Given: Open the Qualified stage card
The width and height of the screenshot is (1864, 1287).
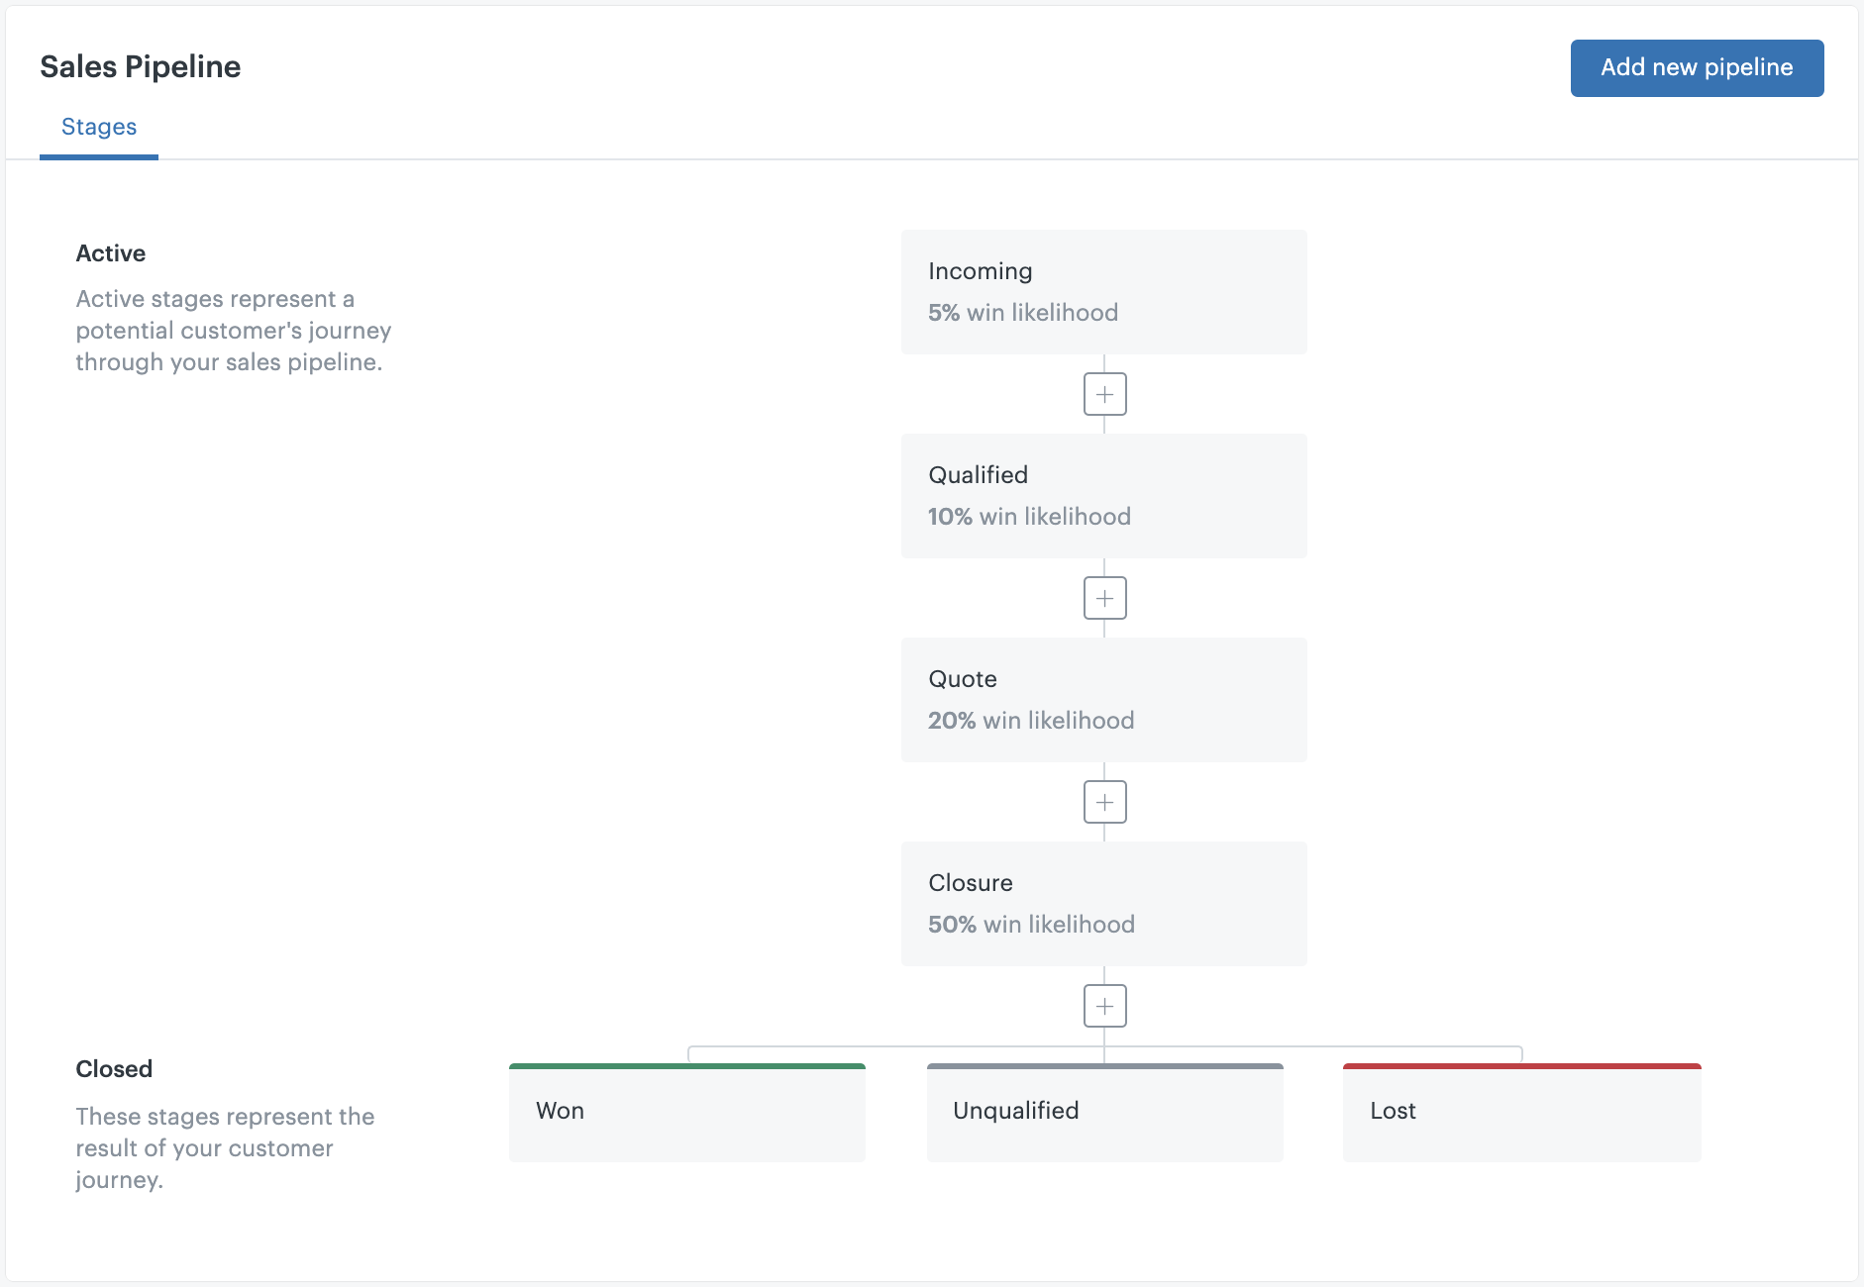Looking at the screenshot, I should pyautogui.click(x=1103, y=496).
